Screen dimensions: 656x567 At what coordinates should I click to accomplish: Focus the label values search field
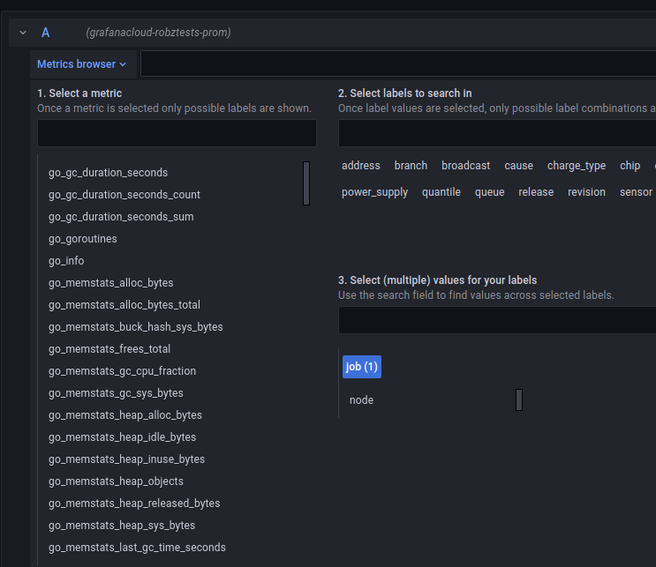[497, 320]
